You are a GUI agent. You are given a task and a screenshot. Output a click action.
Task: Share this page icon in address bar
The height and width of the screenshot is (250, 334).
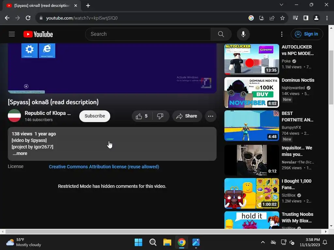tap(272, 18)
